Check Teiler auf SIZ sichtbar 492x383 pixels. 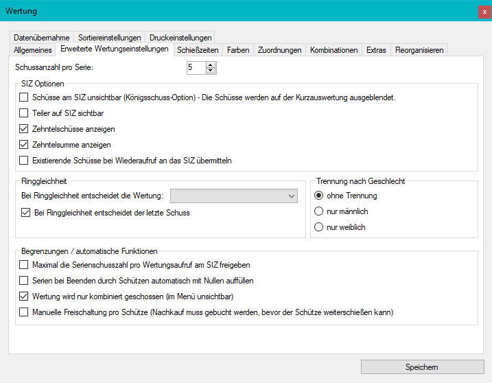(25, 113)
